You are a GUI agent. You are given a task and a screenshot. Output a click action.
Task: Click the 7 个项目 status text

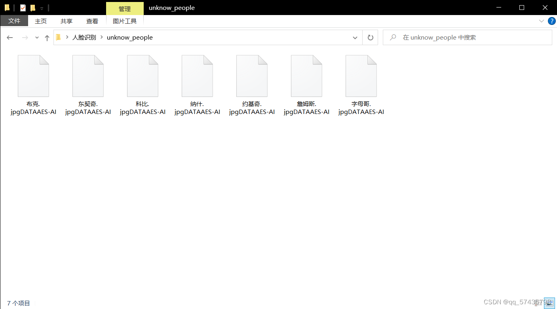tap(19, 303)
